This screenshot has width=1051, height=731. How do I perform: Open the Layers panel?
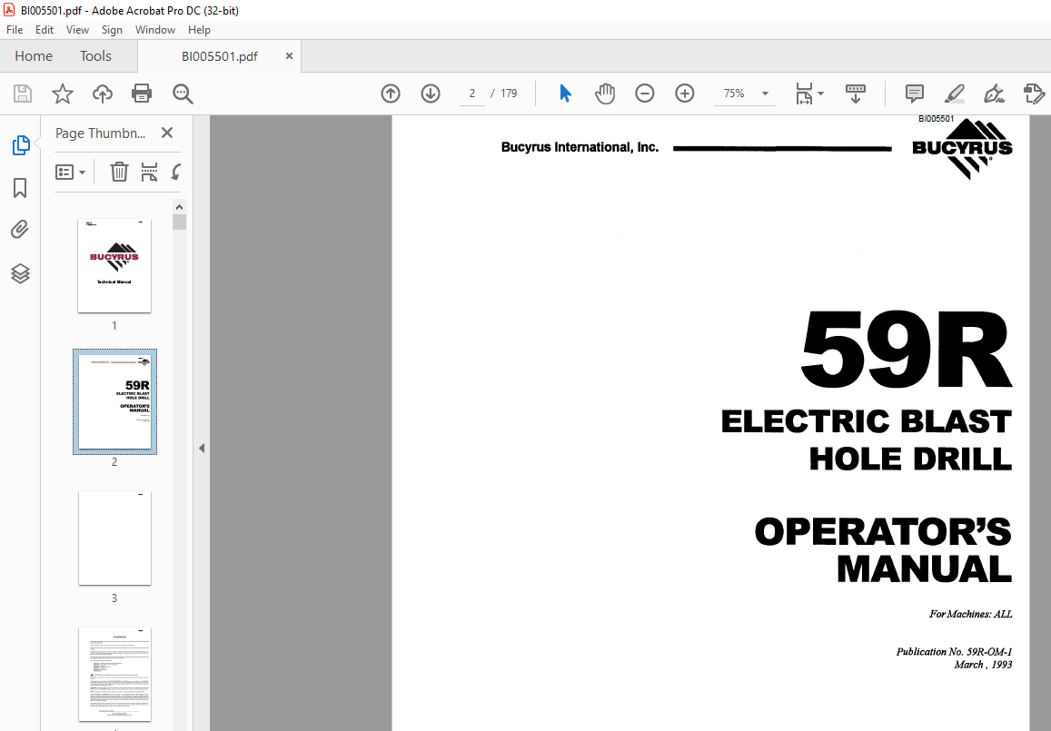pyautogui.click(x=20, y=273)
